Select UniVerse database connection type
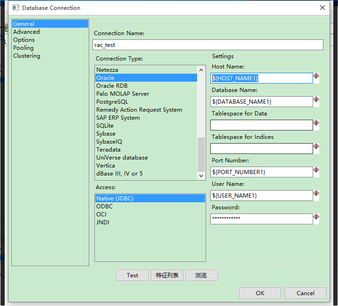The height and width of the screenshot is (306, 338). [146, 158]
